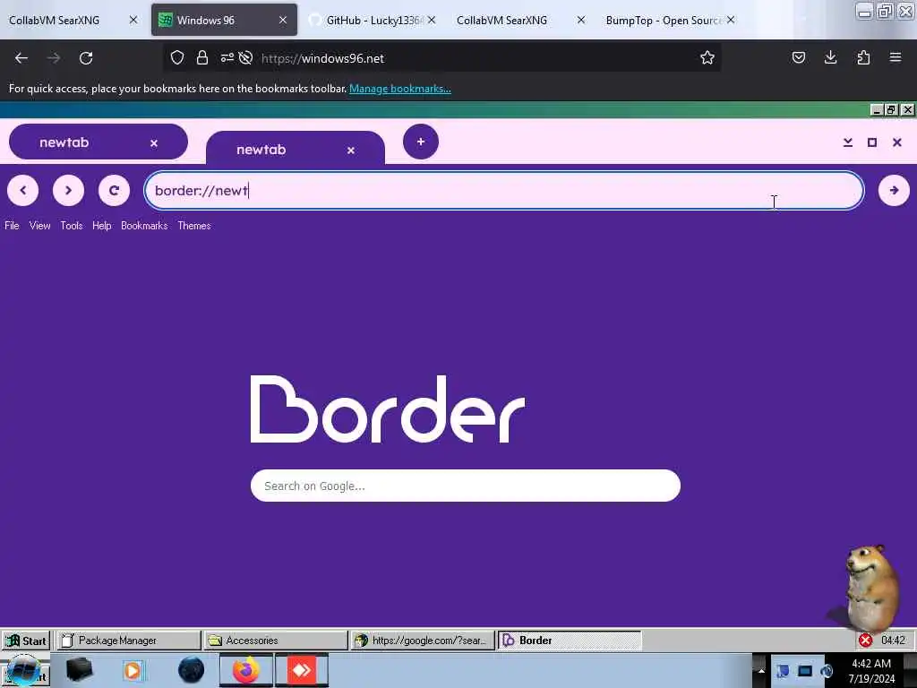Screen dimensions: 917x688
Task: Go back using Border's back arrow button
Action: 22,190
